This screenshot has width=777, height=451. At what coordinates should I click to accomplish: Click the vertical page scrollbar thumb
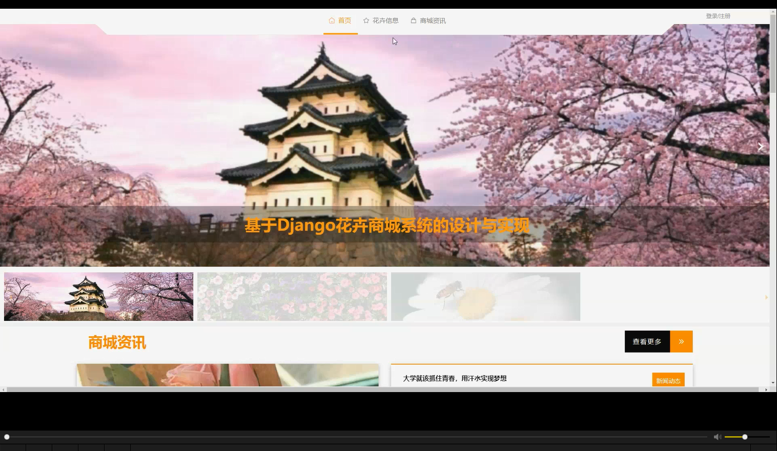click(x=773, y=54)
